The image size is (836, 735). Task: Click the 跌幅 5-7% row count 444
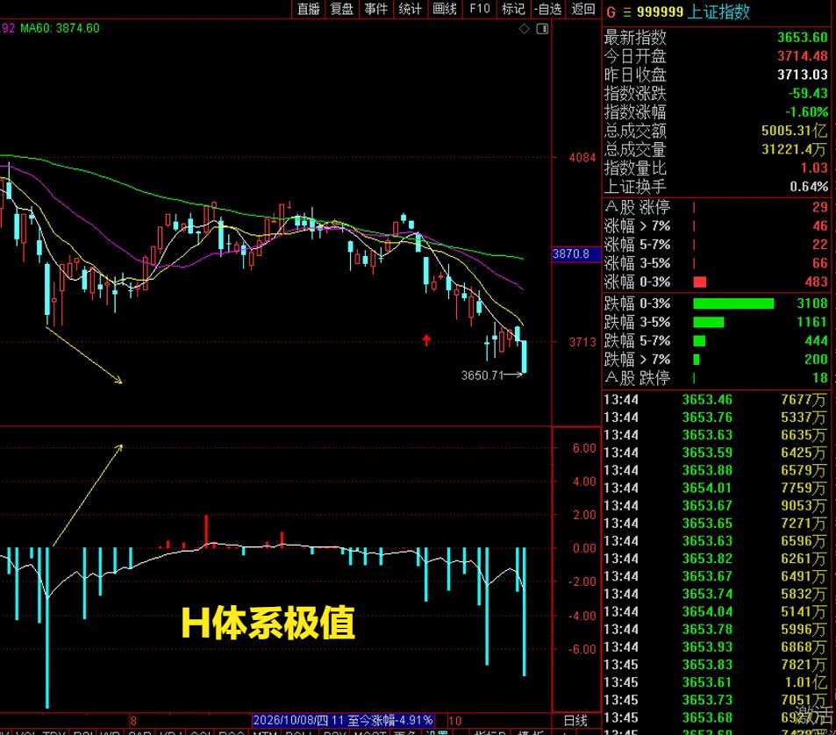point(817,340)
